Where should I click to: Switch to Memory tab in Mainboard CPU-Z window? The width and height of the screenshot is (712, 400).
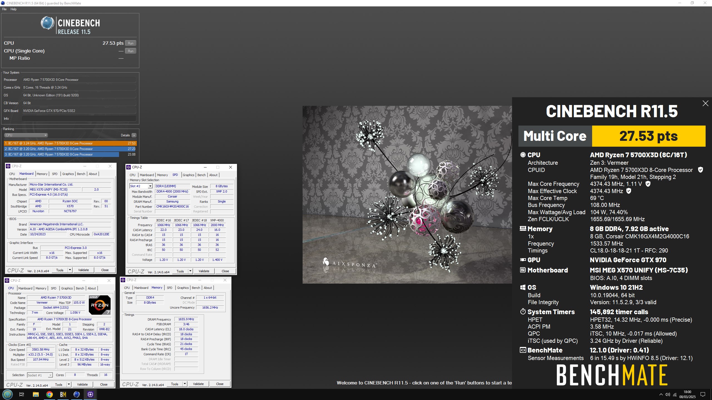(x=42, y=174)
